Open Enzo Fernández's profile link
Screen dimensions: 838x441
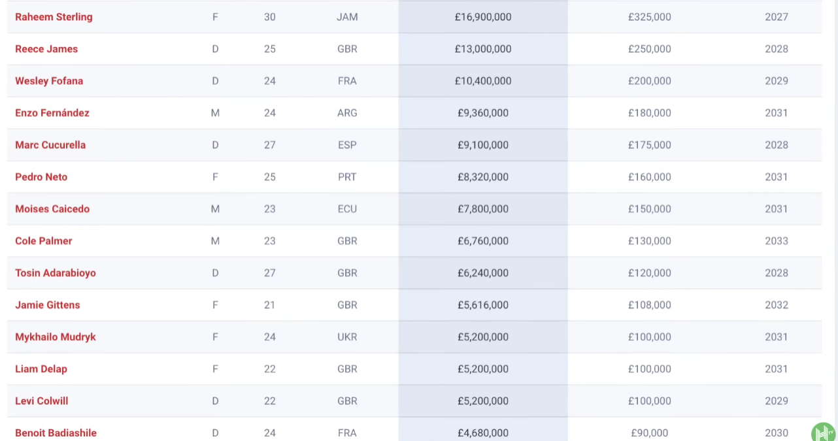pyautogui.click(x=52, y=113)
